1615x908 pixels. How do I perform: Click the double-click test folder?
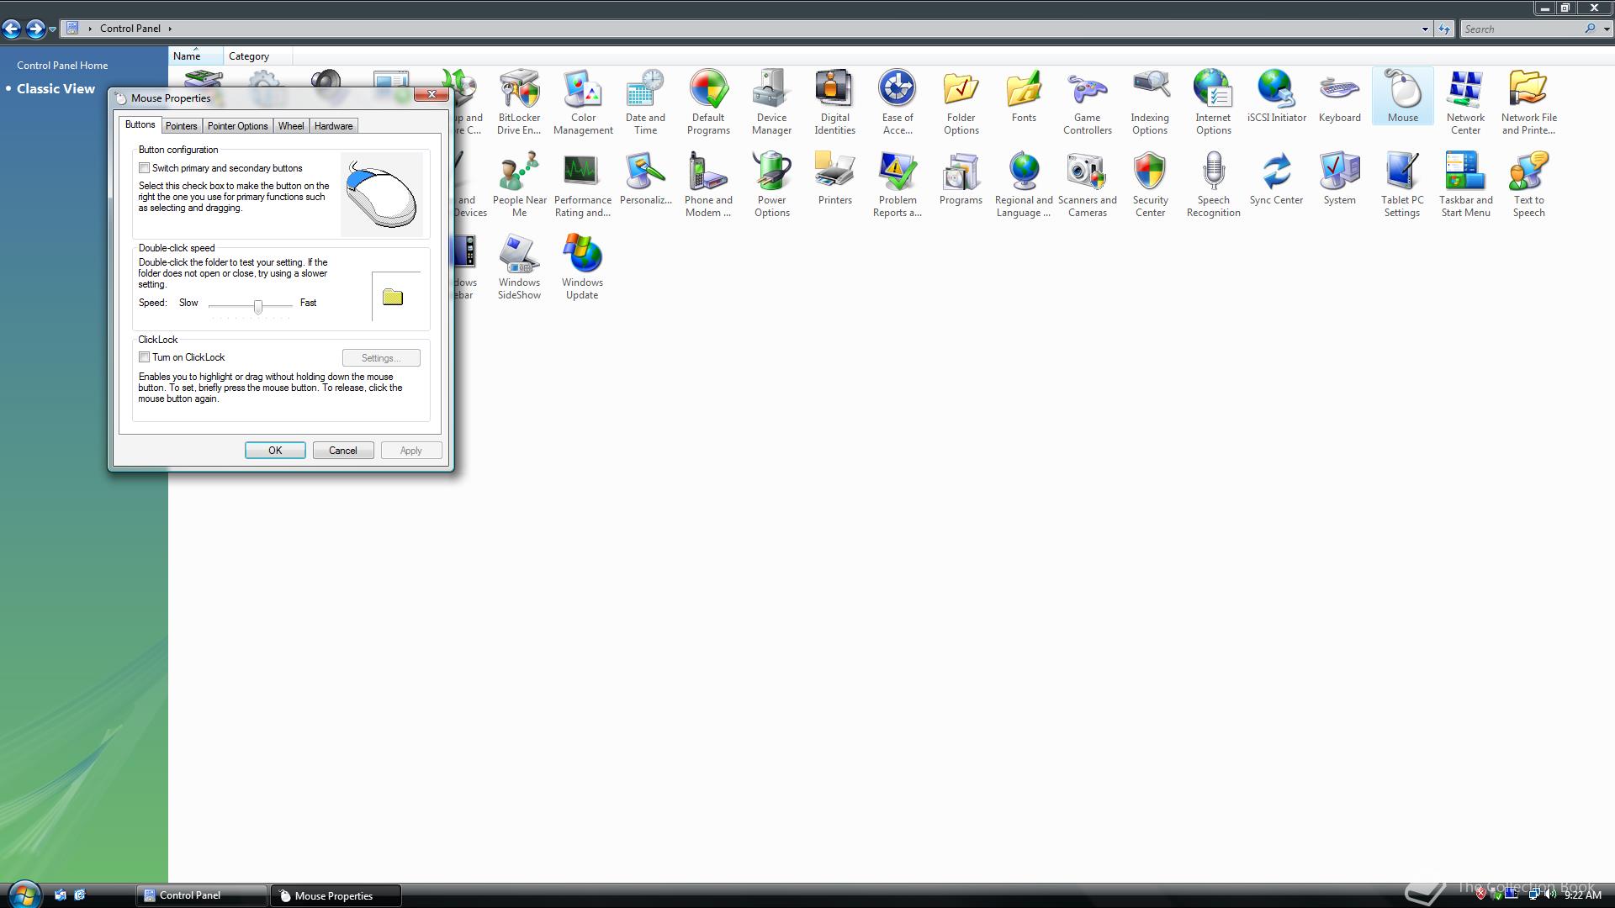393,297
